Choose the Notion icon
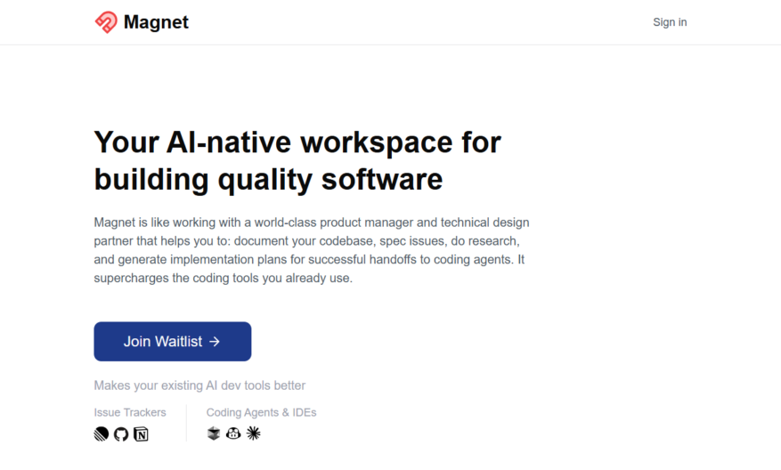 [141, 434]
